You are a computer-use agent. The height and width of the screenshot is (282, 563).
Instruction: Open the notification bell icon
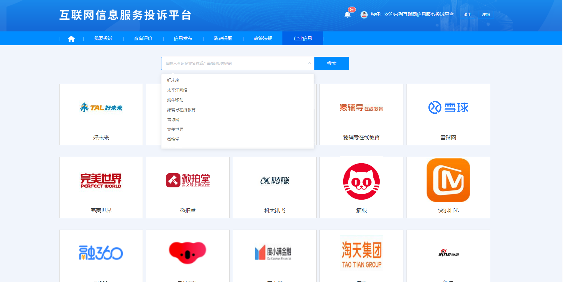pyautogui.click(x=347, y=14)
